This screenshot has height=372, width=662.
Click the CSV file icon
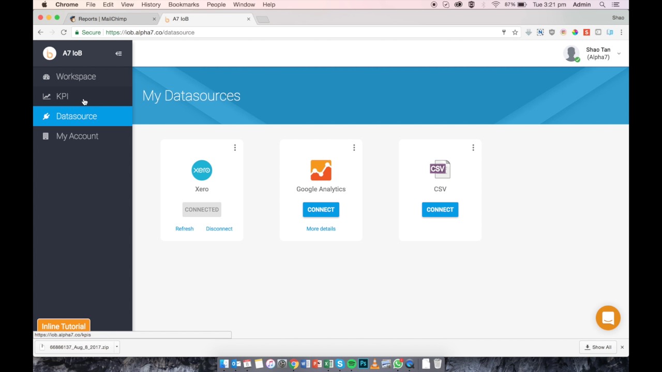(440, 170)
